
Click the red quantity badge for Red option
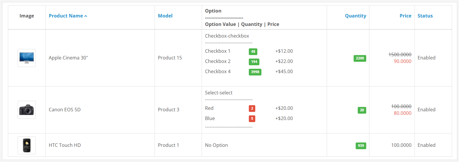pyautogui.click(x=252, y=109)
